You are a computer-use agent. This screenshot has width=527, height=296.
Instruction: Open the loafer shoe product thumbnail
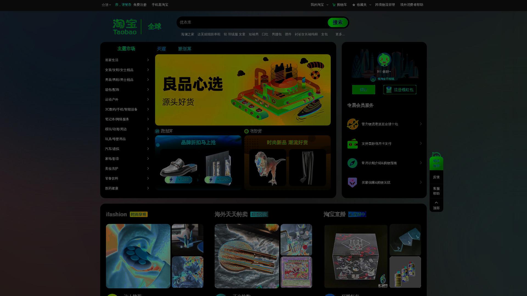pyautogui.click(x=178, y=167)
